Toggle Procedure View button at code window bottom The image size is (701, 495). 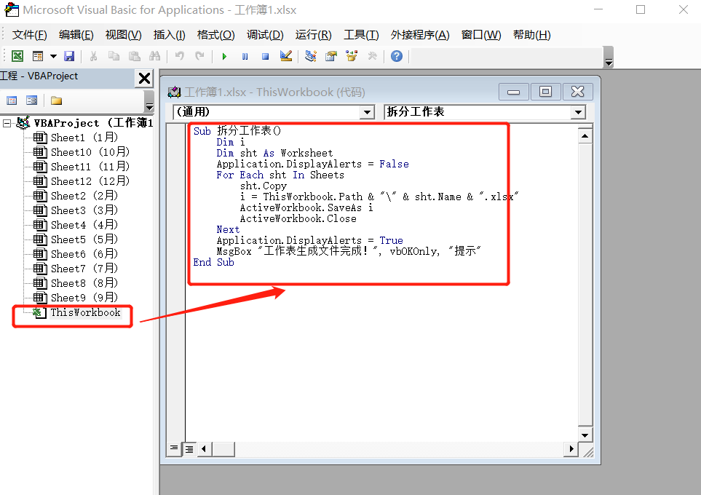174,448
